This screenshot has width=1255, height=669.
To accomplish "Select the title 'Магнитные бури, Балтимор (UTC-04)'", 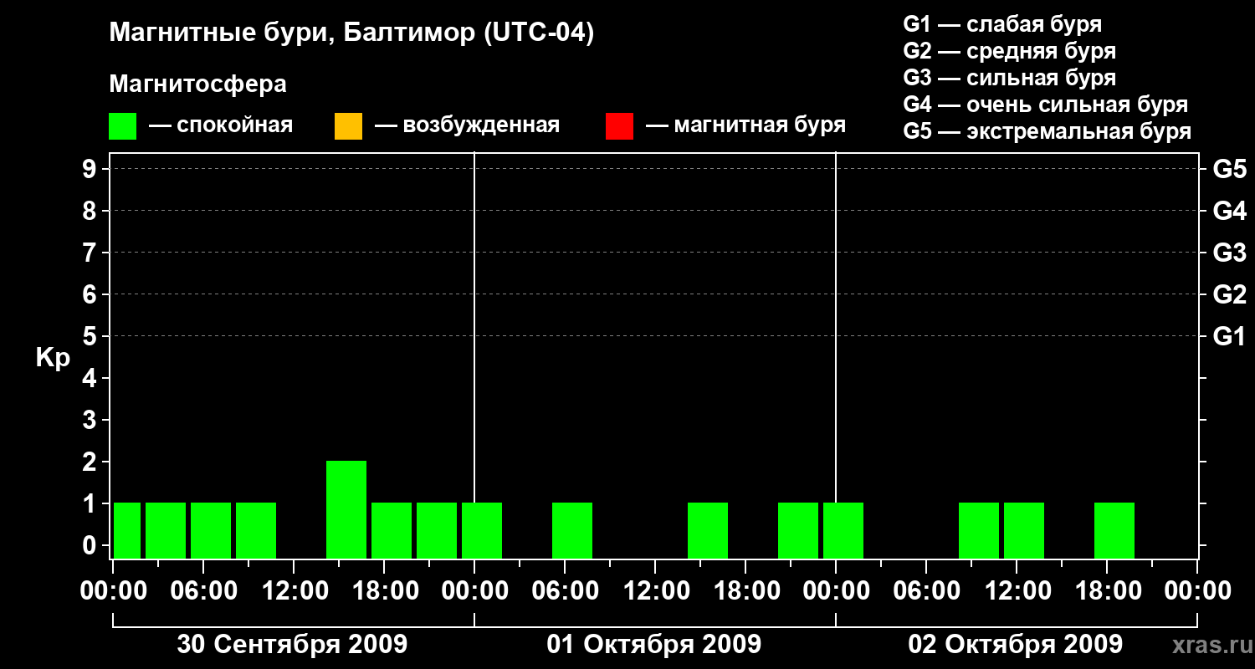I will [x=351, y=33].
